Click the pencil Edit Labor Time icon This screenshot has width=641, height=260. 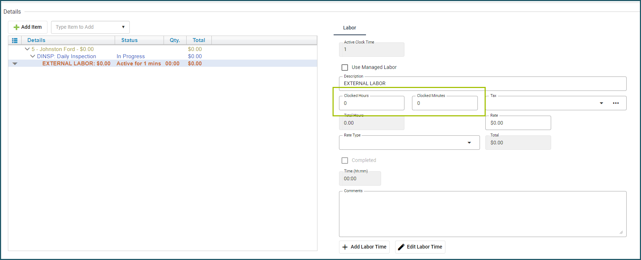tap(401, 247)
